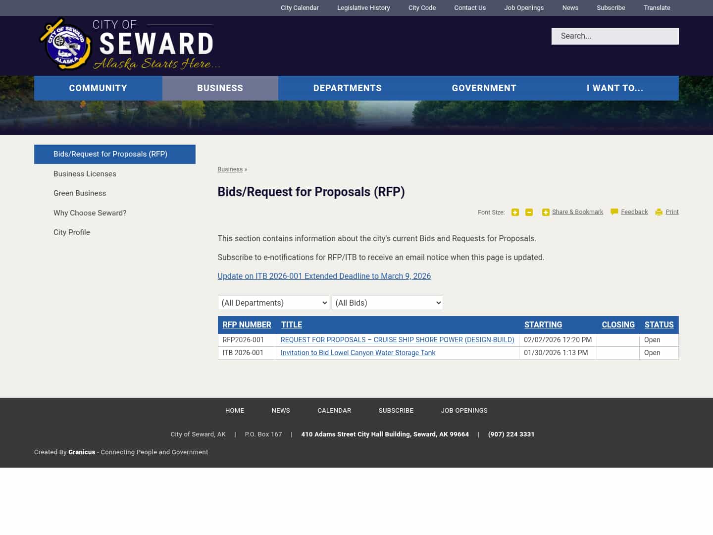The width and height of the screenshot is (713, 535).
Task: Switch to the GOVERNMENT tab
Action: (x=484, y=88)
